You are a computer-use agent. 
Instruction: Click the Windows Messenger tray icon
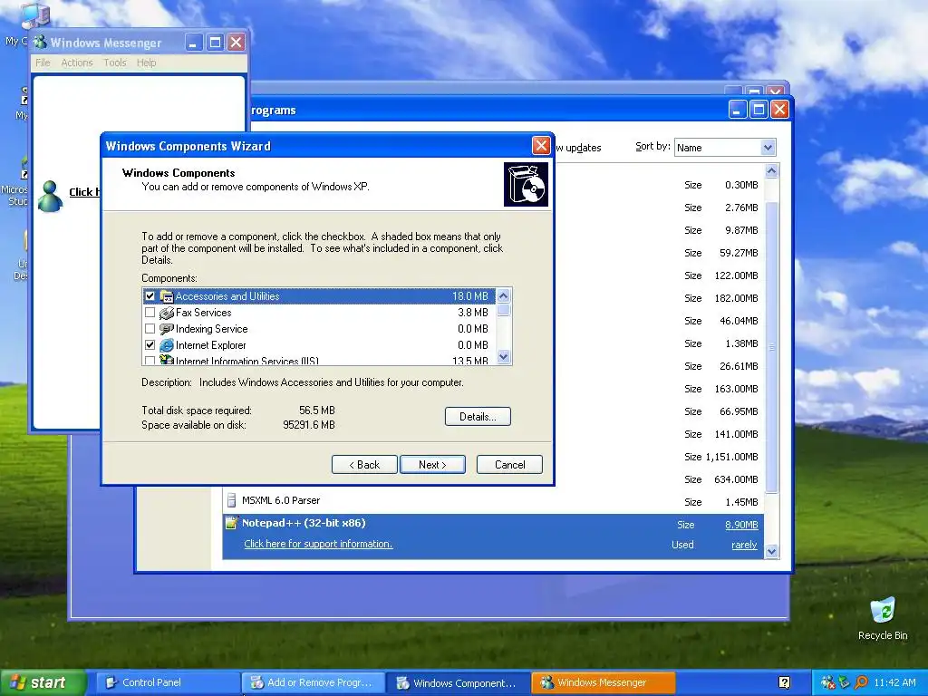pos(828,682)
